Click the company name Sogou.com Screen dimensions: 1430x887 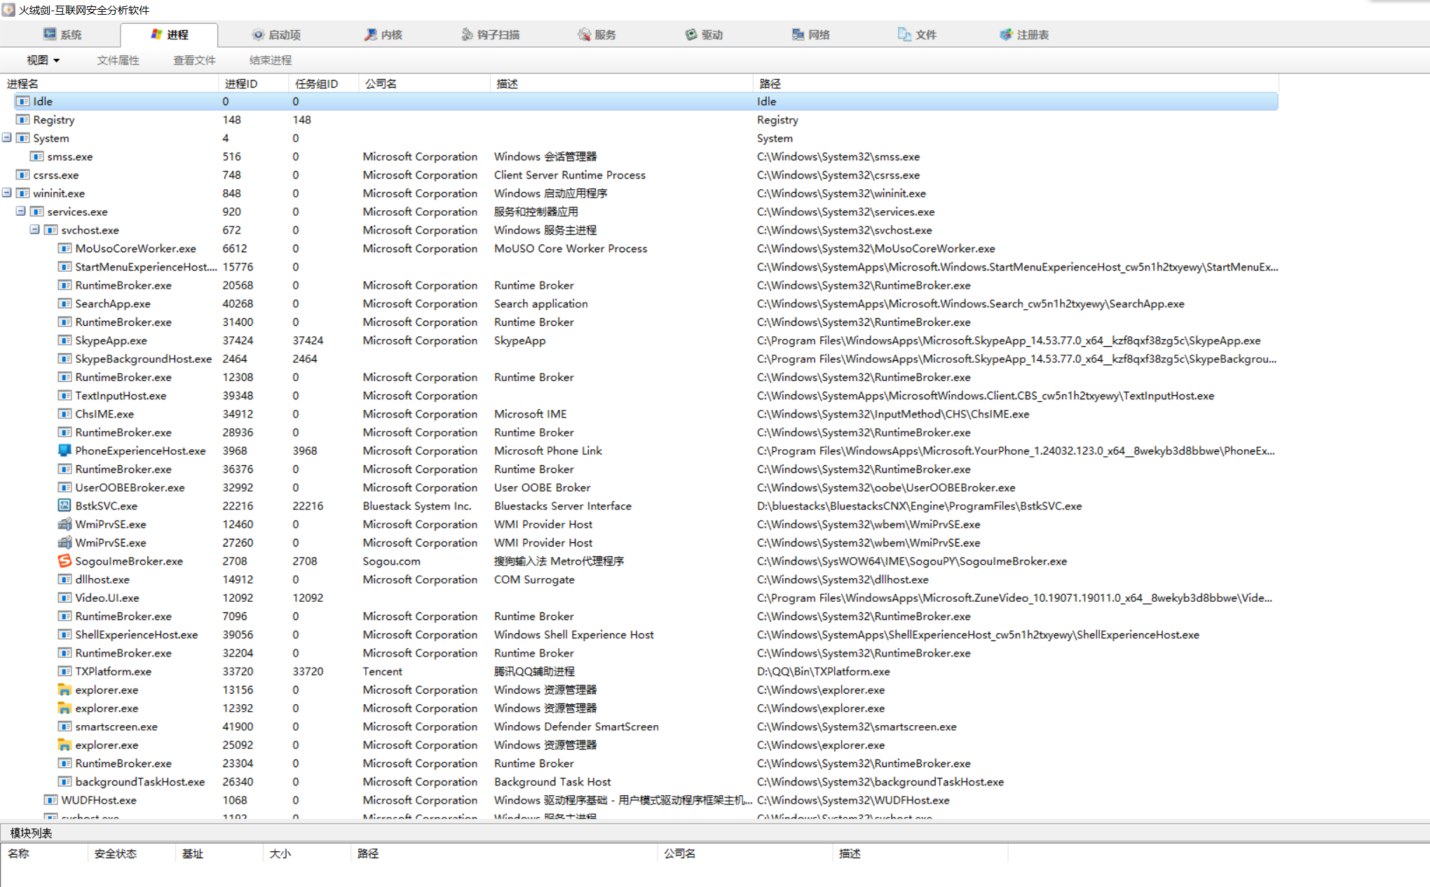(391, 561)
